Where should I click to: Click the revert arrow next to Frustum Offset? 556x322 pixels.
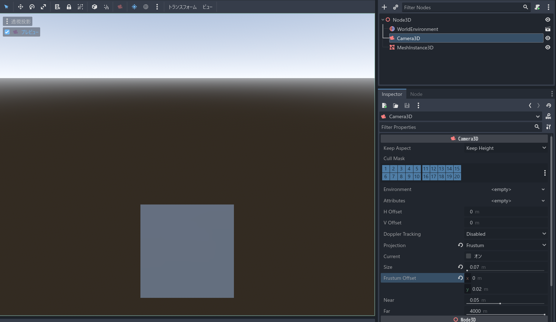point(460,278)
